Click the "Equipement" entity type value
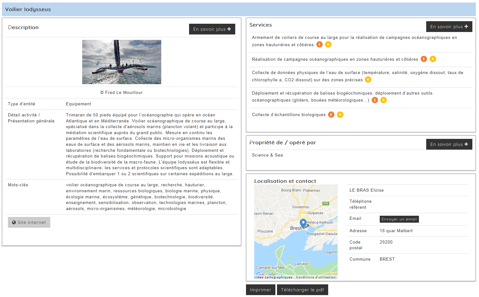 point(78,104)
